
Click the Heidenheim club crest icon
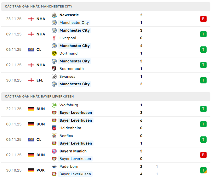[x=54, y=128]
